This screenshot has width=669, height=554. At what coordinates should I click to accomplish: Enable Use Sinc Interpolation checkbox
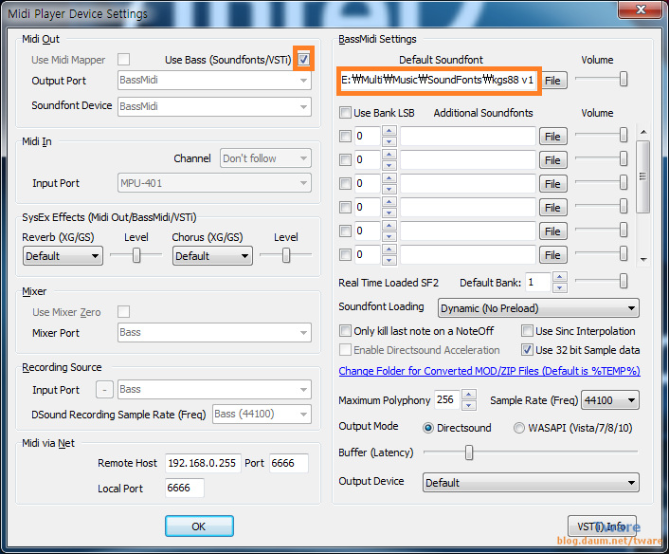(x=528, y=331)
